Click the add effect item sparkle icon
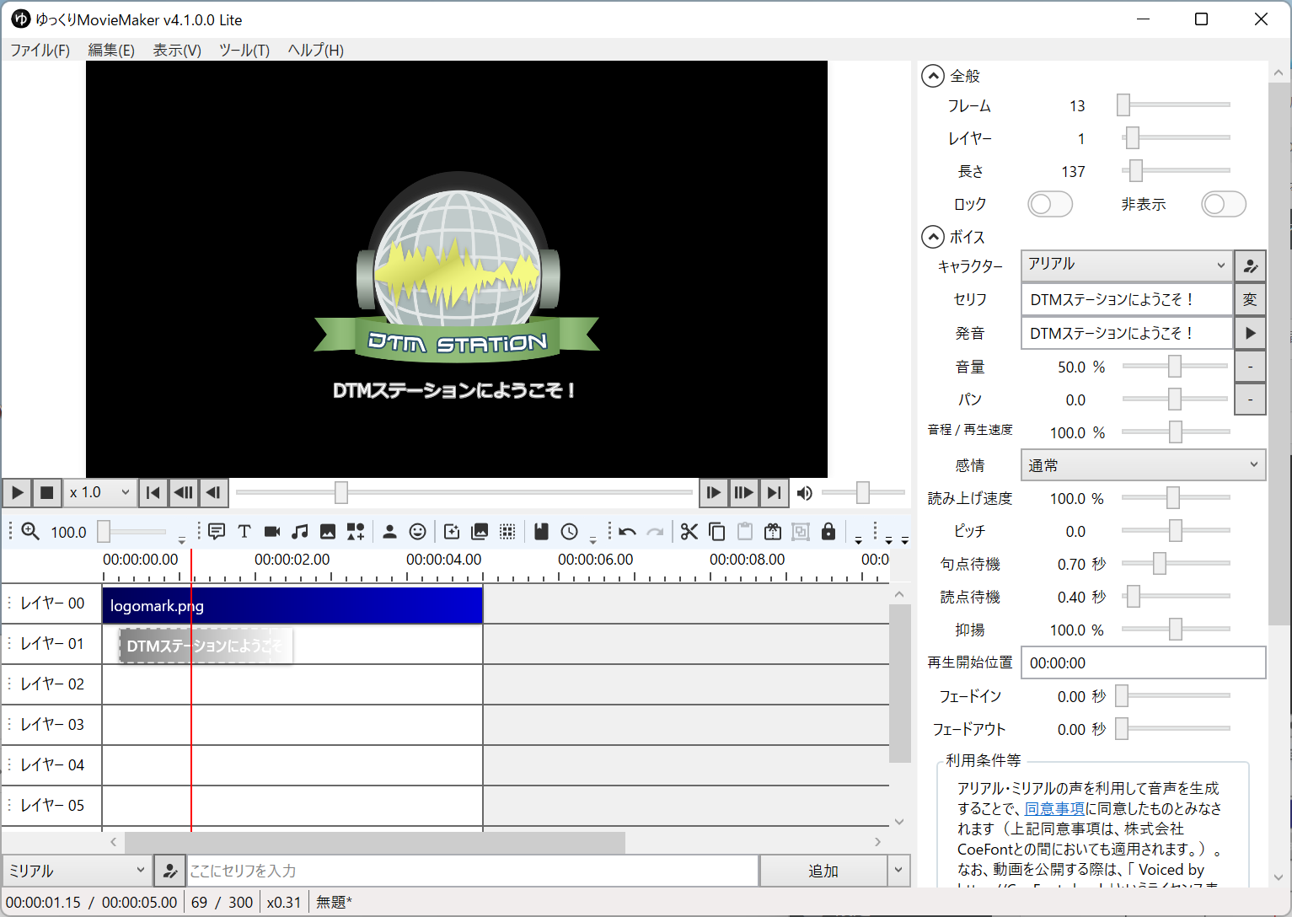The width and height of the screenshot is (1292, 917). [452, 531]
